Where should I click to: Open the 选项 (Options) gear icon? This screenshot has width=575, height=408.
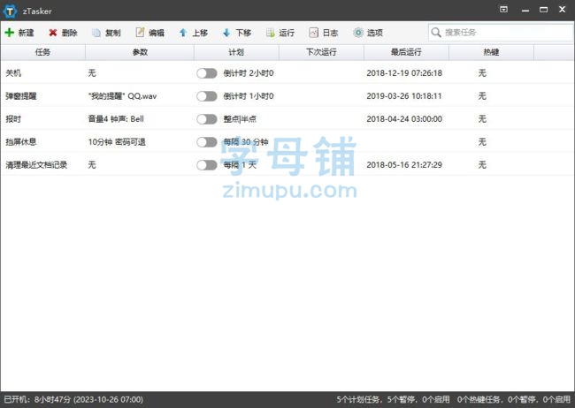[358, 33]
